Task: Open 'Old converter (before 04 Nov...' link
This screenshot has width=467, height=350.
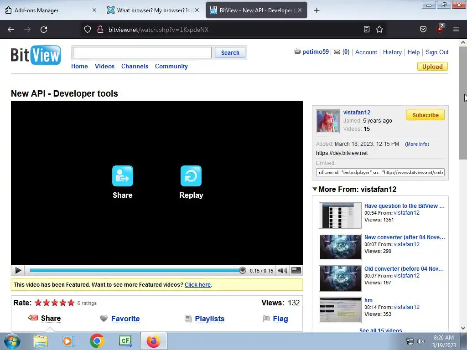Action: [404, 269]
